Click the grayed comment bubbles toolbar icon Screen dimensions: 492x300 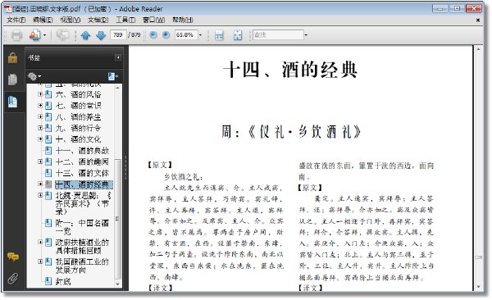pos(62,35)
